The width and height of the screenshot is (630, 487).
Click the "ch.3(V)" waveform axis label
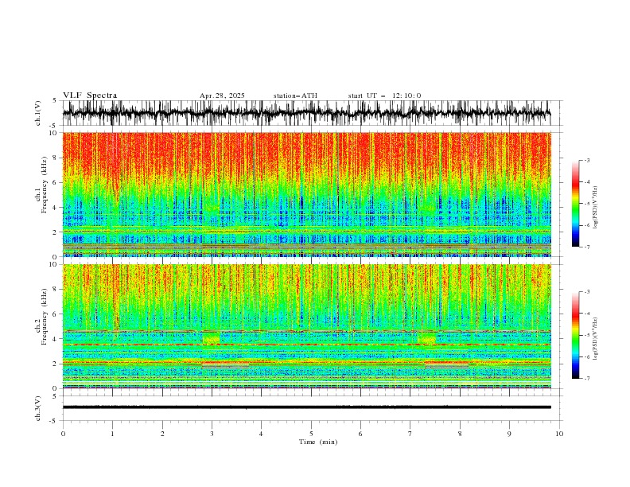click(38, 408)
